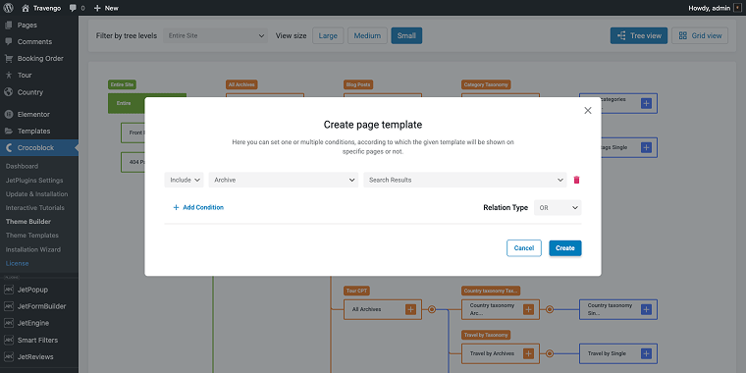
Task: Click the JetEngine icon
Action: click(x=9, y=323)
